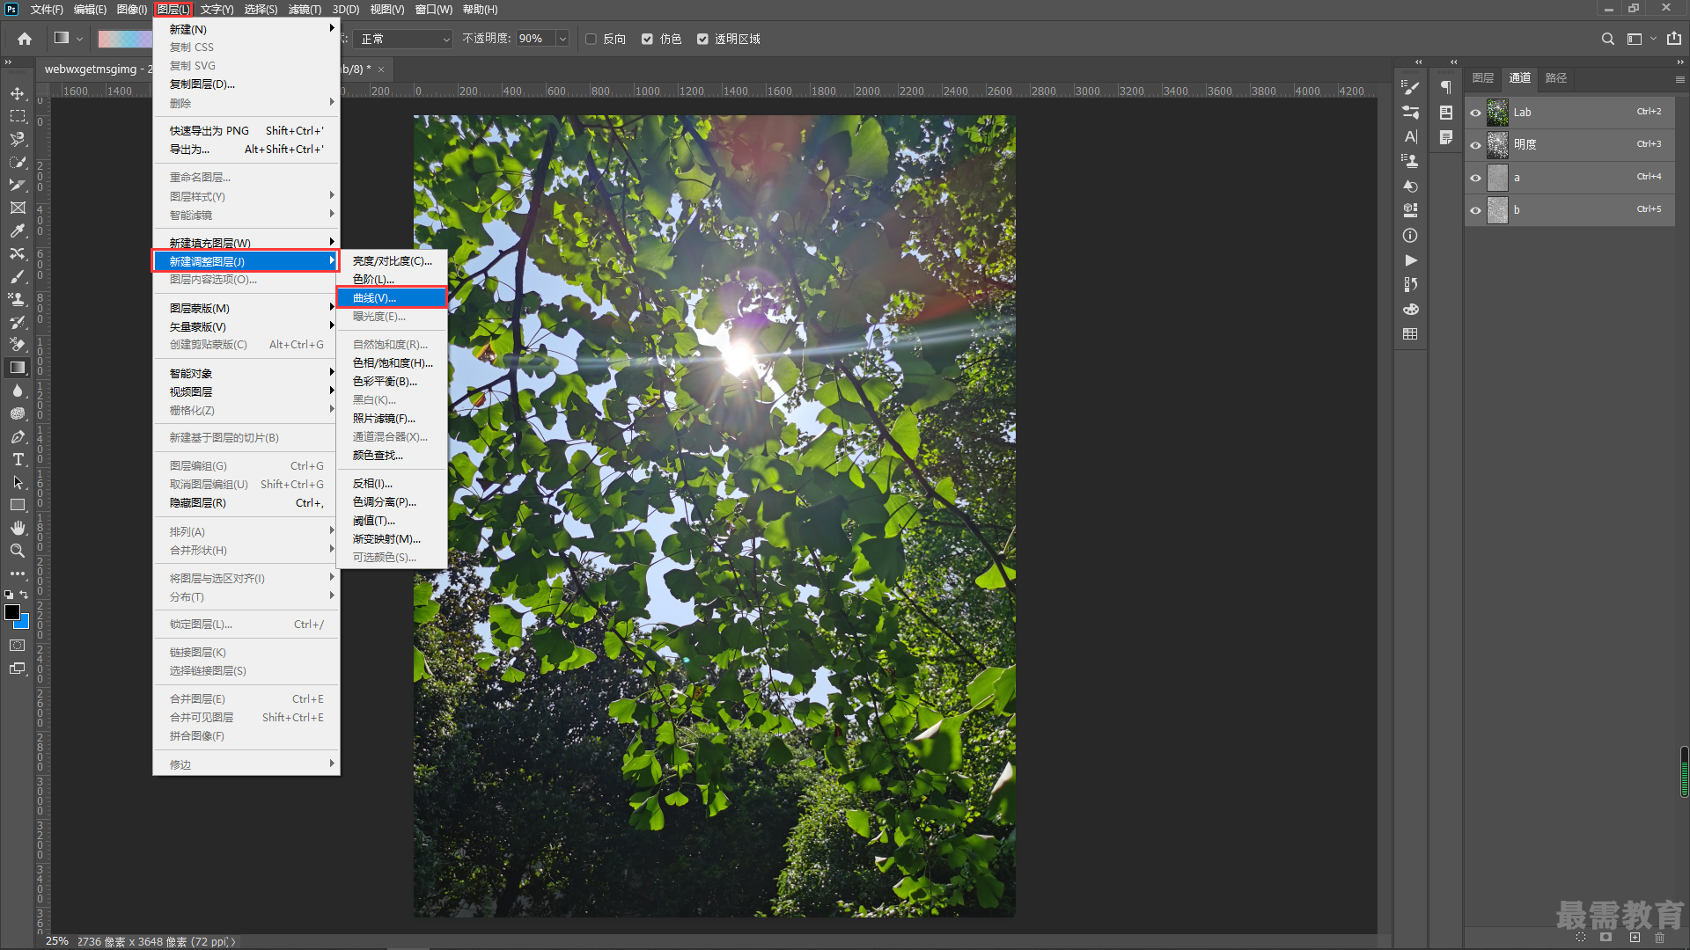Click the foreground color swatch
1690x950 pixels.
pos(12,612)
